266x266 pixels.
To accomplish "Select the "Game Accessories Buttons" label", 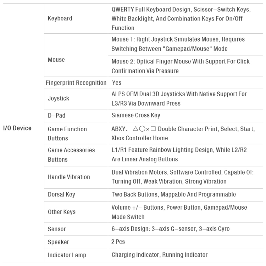I will (x=71, y=155).
